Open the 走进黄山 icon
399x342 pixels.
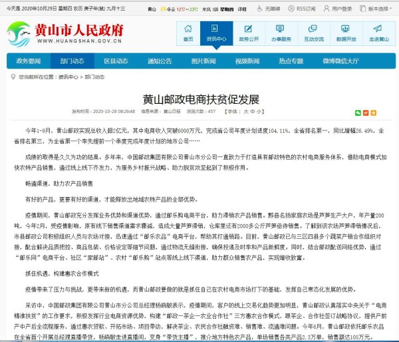click(376, 34)
